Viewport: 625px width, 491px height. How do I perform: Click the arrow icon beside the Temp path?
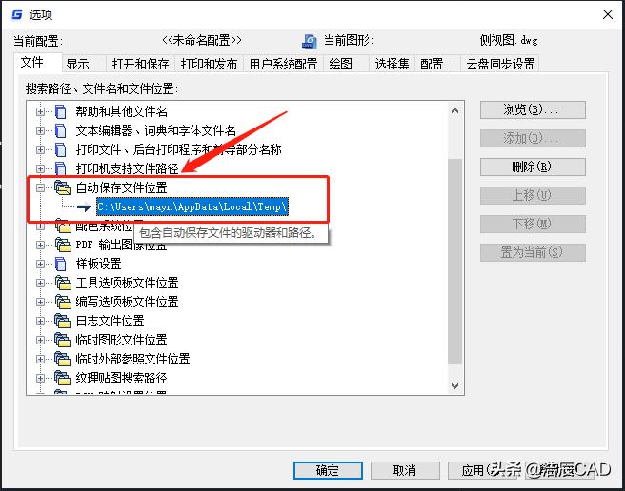pos(83,206)
